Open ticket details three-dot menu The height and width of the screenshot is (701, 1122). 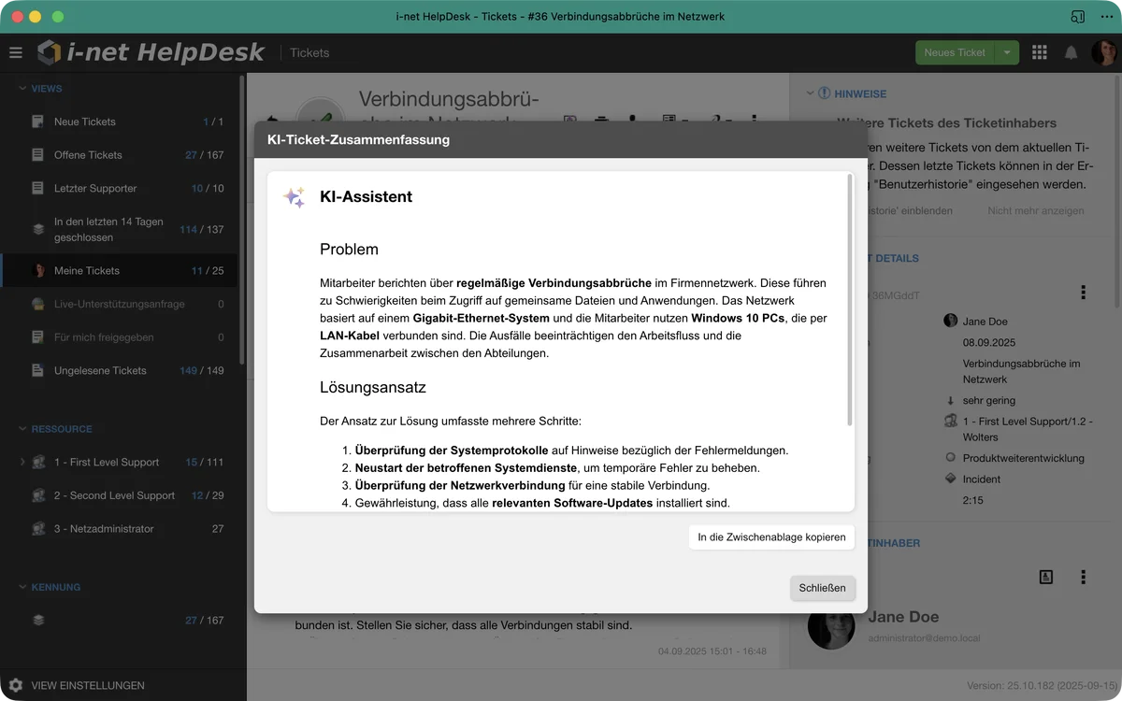1083,293
